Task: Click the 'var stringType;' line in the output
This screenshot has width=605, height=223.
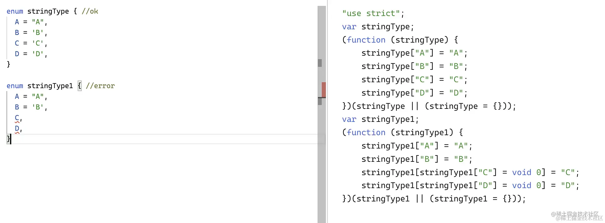Action: 378,27
